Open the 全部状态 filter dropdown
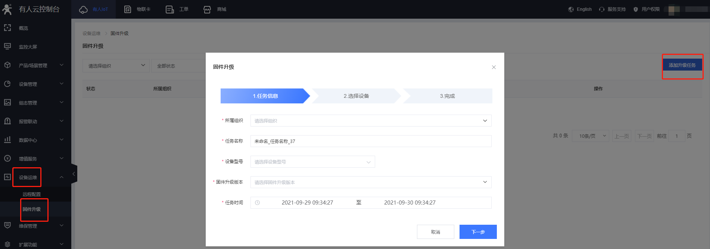Screen dimensions: 710x249 pyautogui.click(x=178, y=66)
